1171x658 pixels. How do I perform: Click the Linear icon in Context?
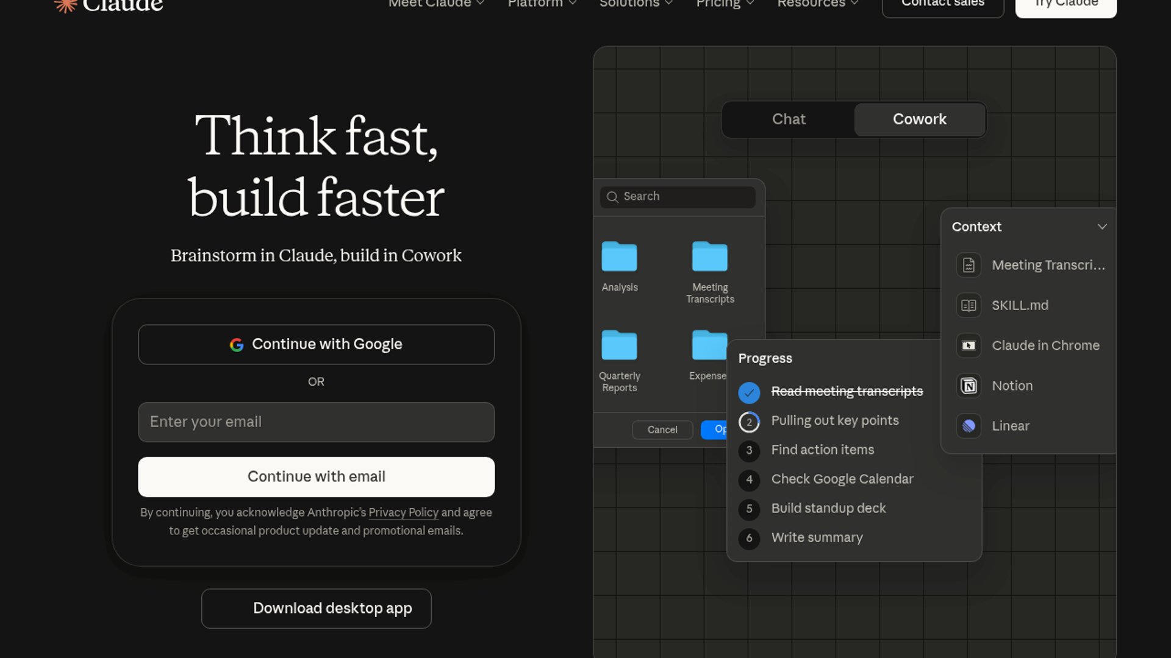click(969, 426)
